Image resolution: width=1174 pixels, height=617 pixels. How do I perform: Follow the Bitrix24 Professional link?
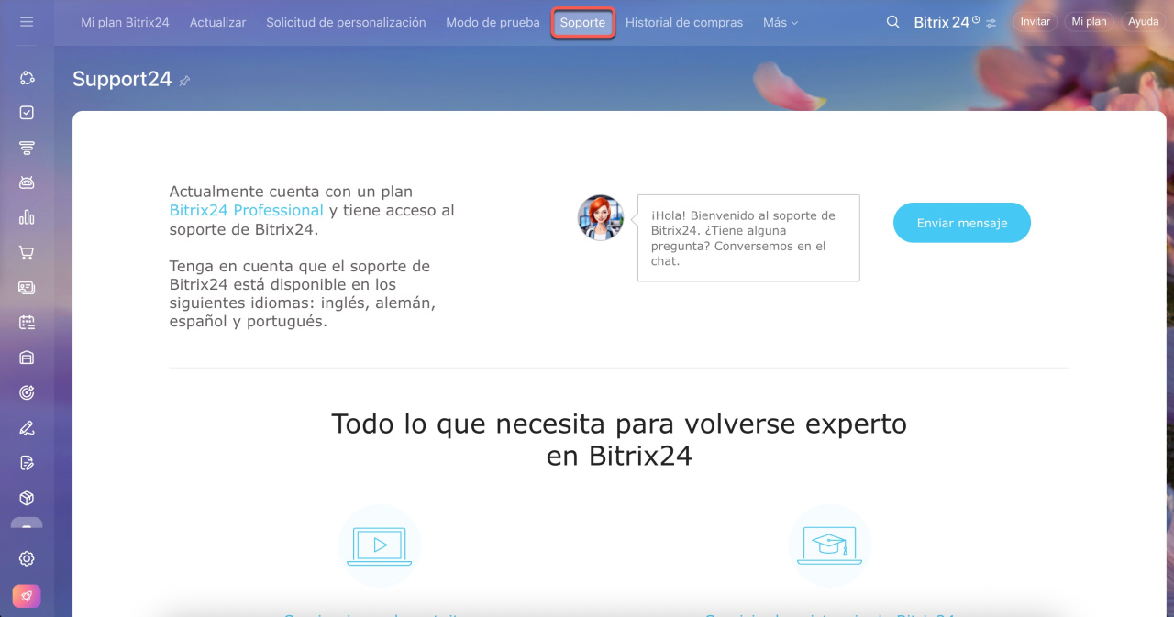247,210
